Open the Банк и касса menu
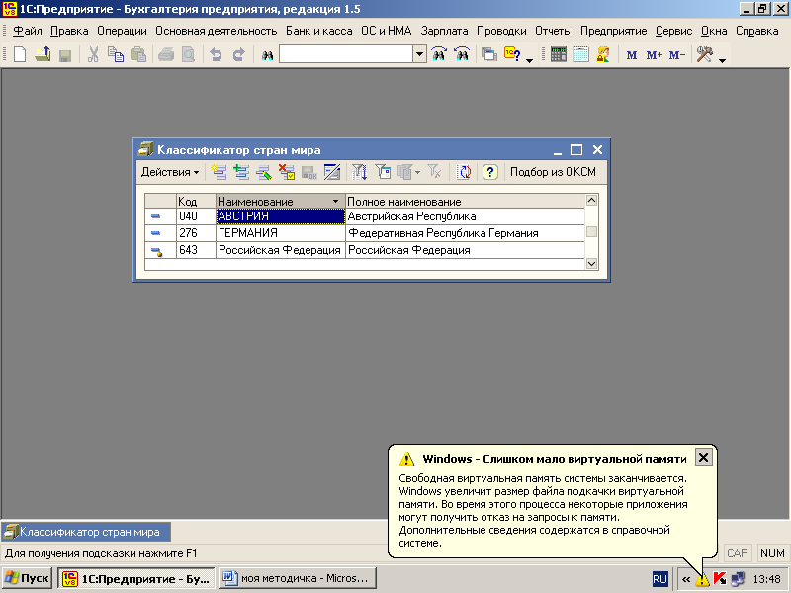Viewport: 791px width, 593px height. coord(318,31)
